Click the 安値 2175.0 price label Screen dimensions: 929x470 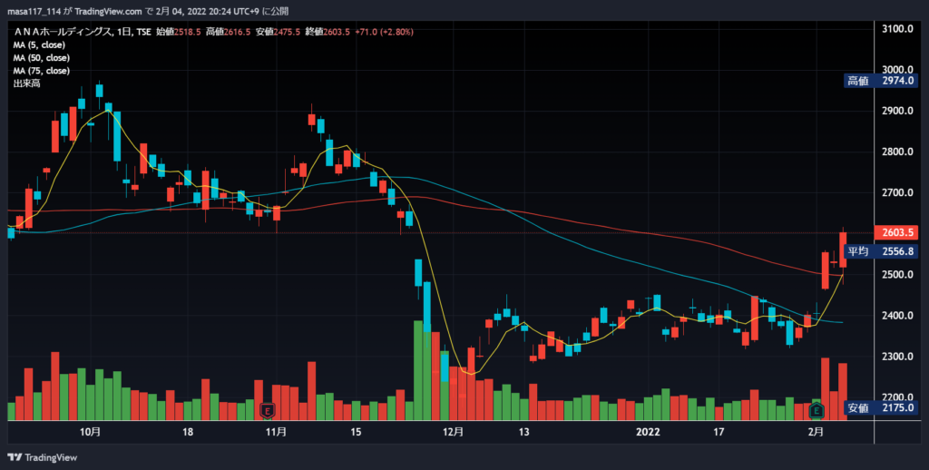[882, 407]
